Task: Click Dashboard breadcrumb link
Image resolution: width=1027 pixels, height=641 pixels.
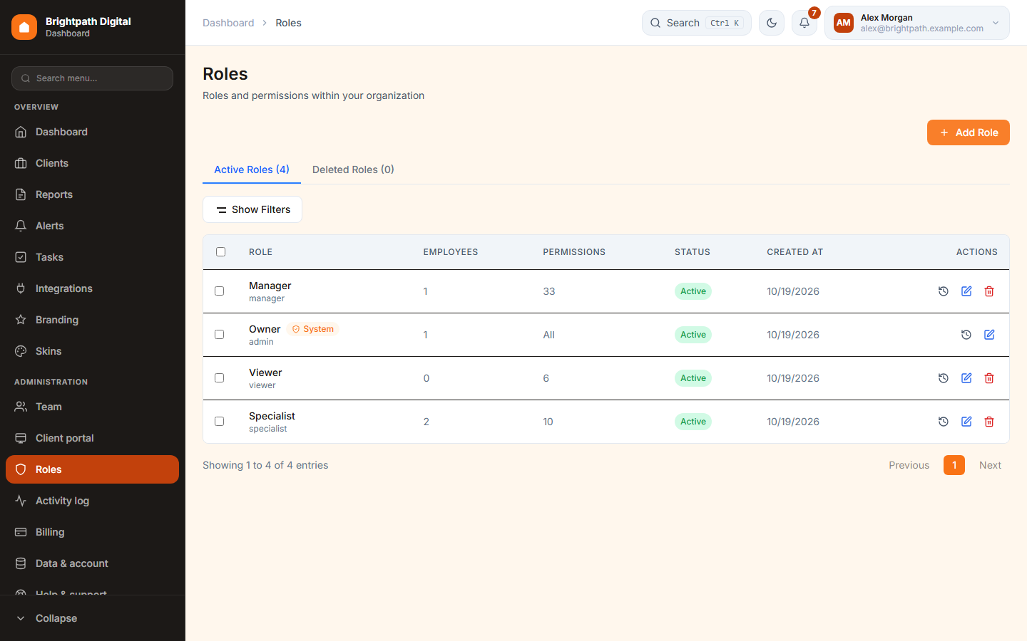Action: point(228,23)
